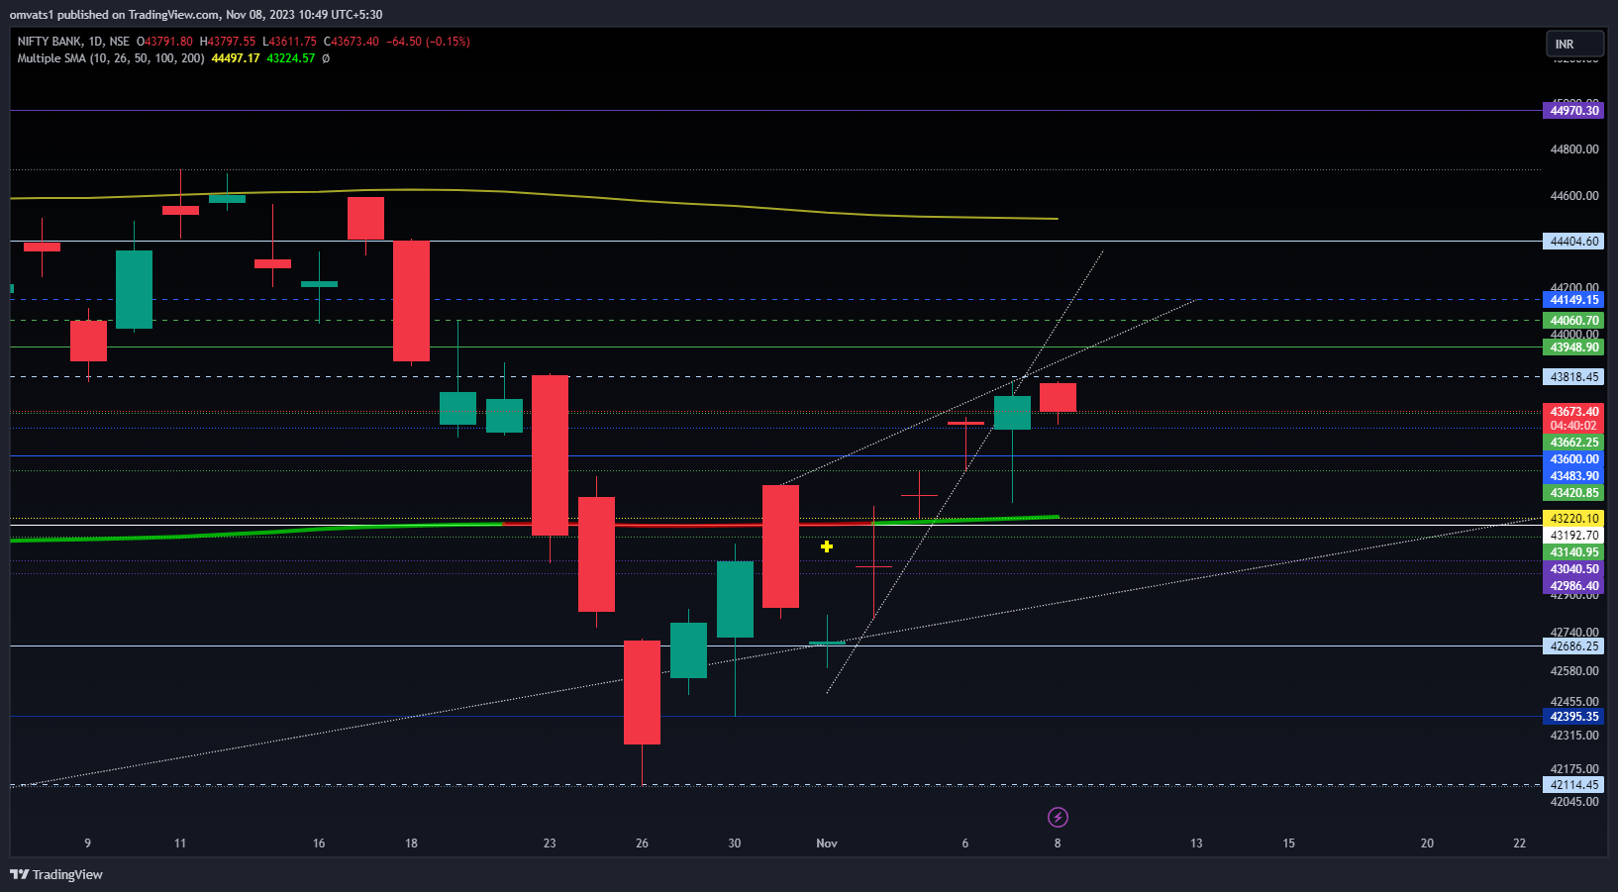Select the 44149.15 blue price label
Screen dimensions: 1618x892
1573,300
